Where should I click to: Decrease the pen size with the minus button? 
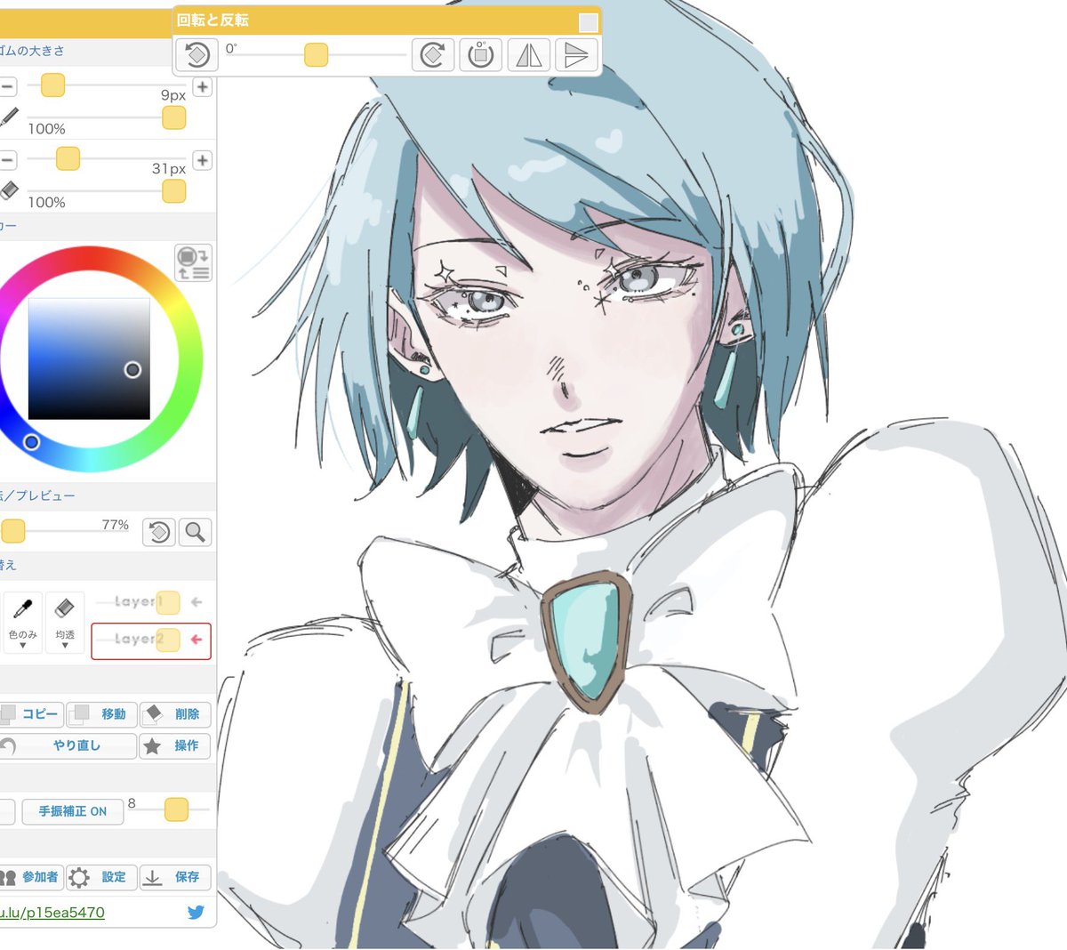7,86
